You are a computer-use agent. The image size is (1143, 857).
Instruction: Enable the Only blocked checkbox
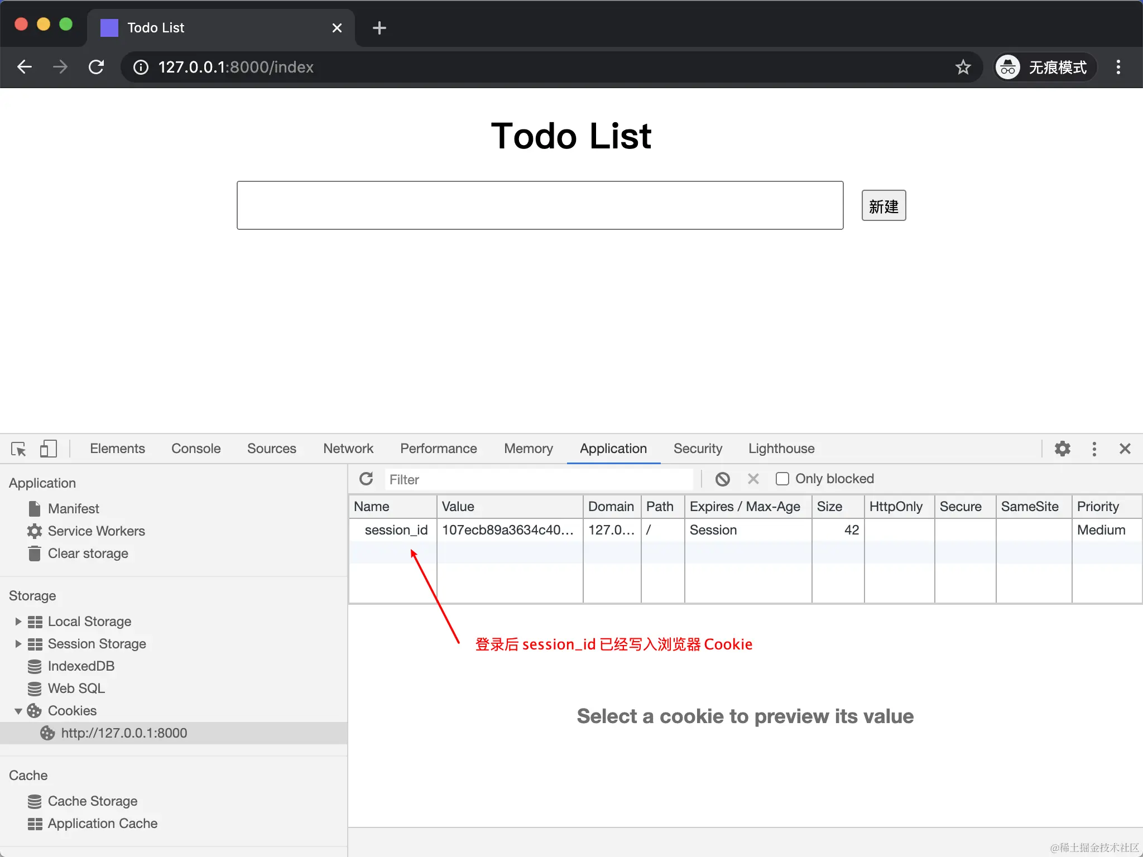click(782, 479)
